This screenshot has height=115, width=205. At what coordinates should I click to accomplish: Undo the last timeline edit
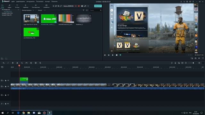[x=4, y=63]
